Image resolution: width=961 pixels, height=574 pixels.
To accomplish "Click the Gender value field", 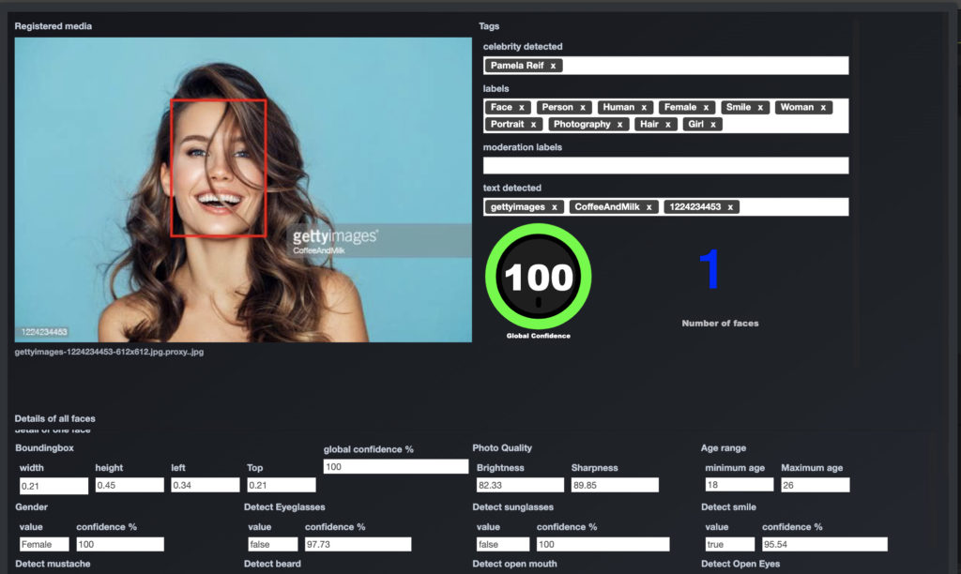I will (x=44, y=544).
